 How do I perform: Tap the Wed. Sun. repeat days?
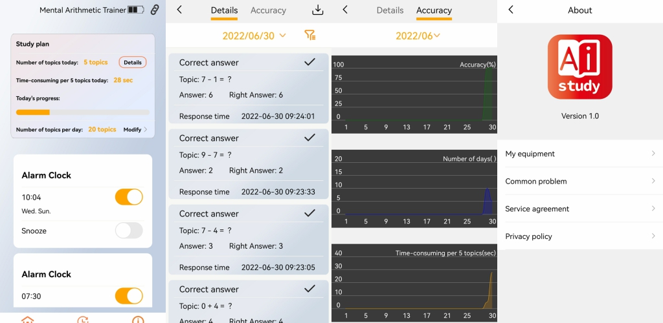pyautogui.click(x=36, y=211)
